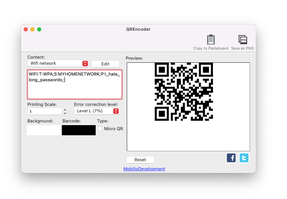Click the Save as PNG text label
The width and height of the screenshot is (287, 199).
pyautogui.click(x=242, y=48)
